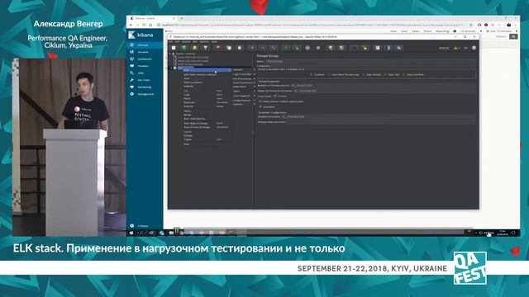529x297 pixels.
Task: Toggle the Forever loop checkbox
Action: (275, 96)
